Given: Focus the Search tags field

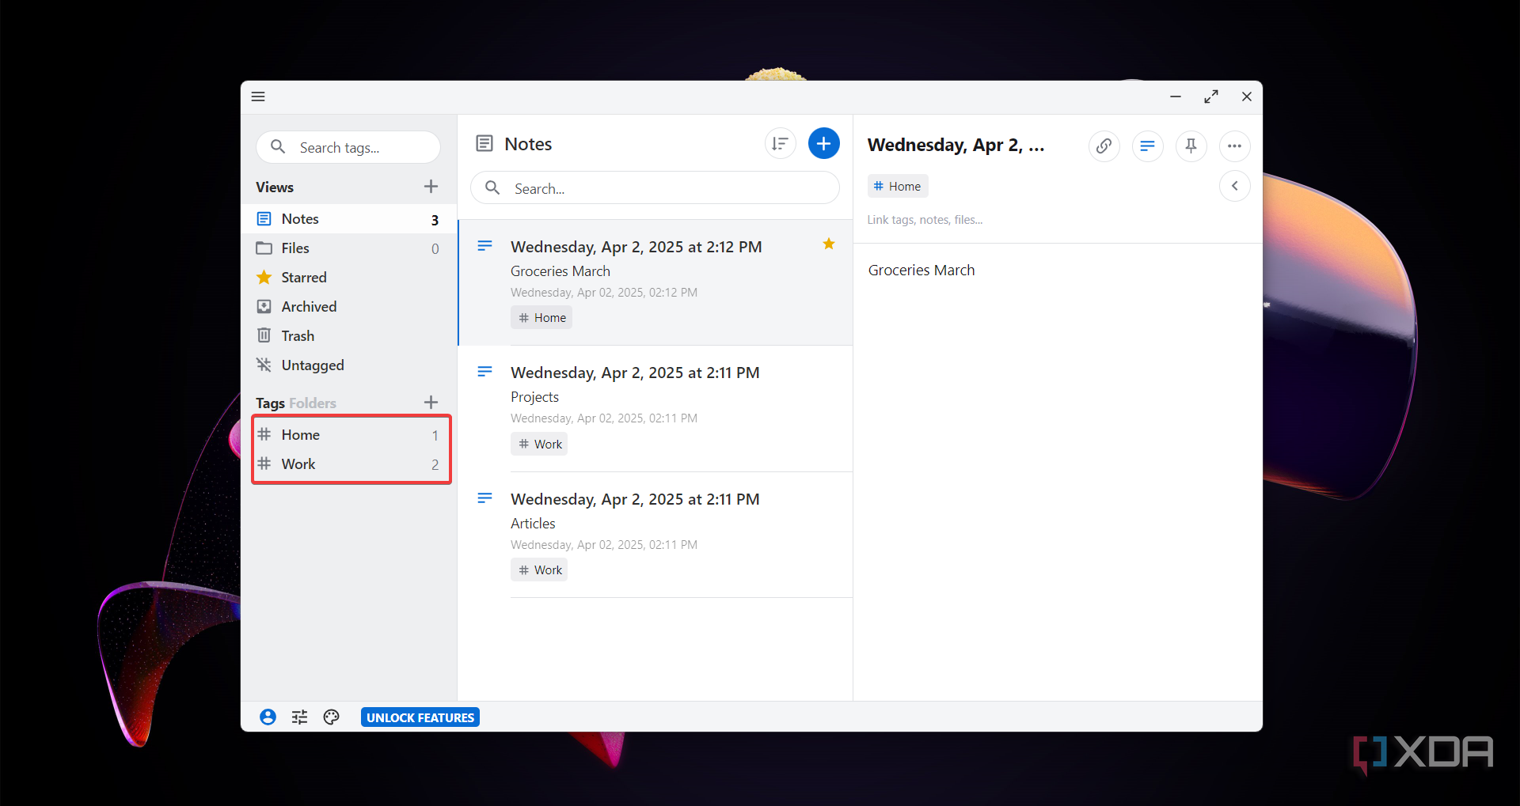Looking at the screenshot, I should [x=348, y=147].
